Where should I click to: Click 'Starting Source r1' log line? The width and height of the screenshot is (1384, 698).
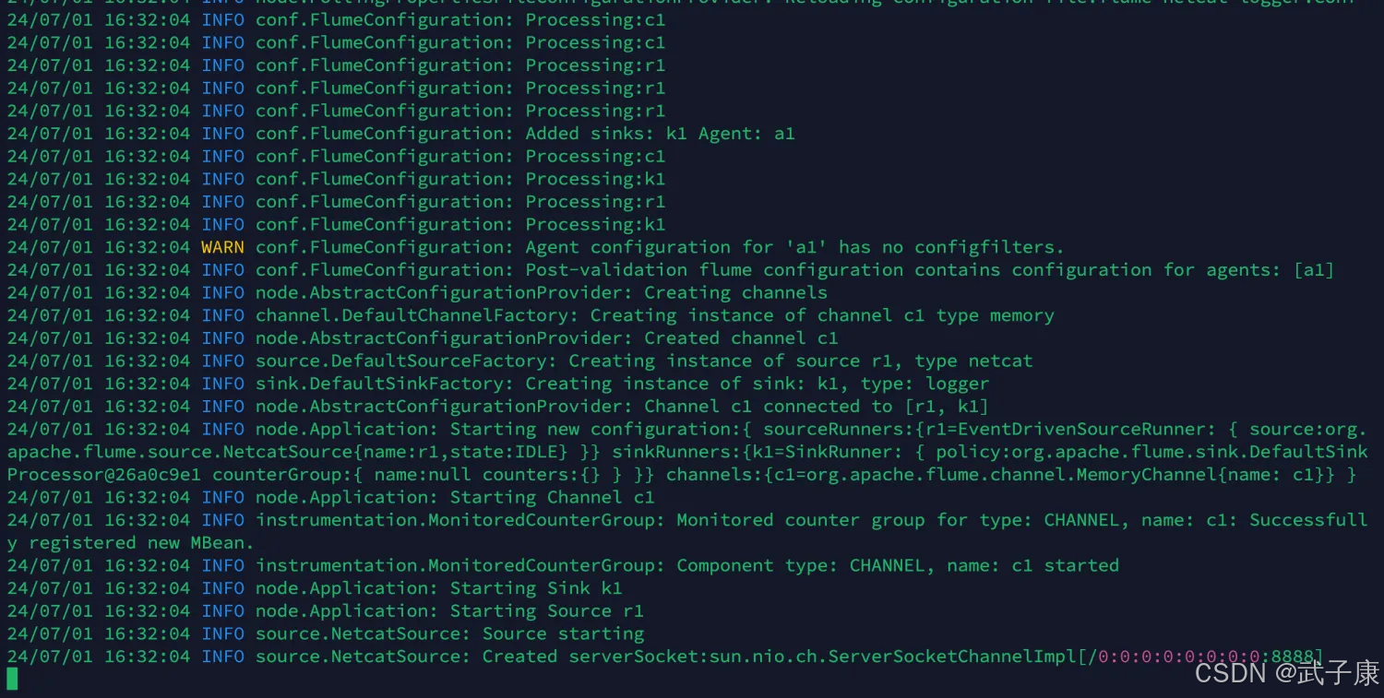[546, 610]
